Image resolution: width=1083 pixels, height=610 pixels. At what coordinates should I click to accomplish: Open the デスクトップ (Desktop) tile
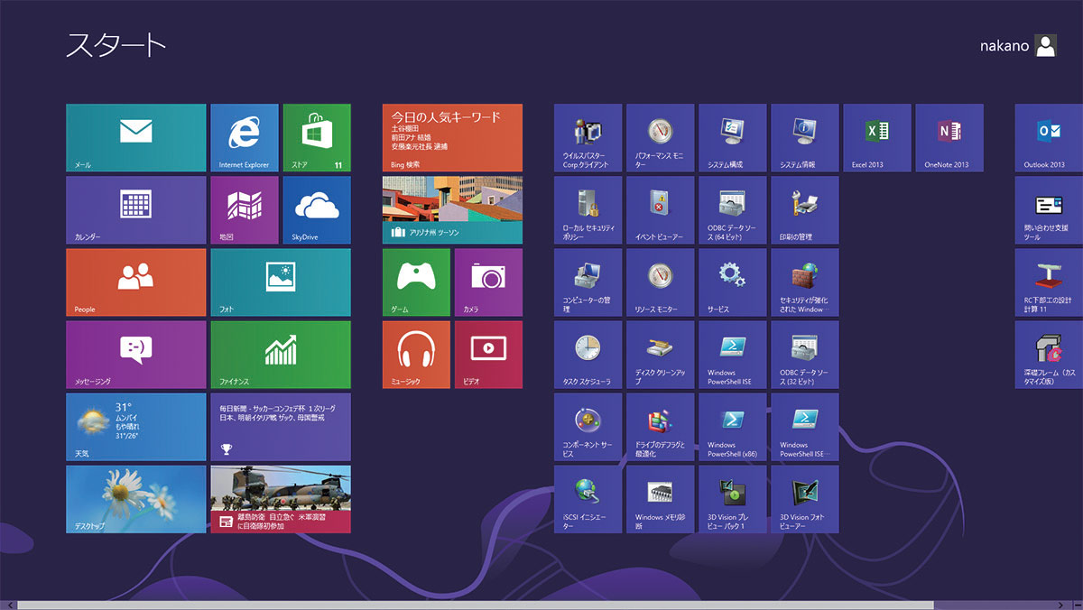136,498
